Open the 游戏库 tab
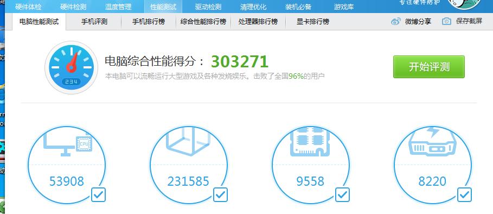The height and width of the screenshot is (214, 493). (x=344, y=7)
